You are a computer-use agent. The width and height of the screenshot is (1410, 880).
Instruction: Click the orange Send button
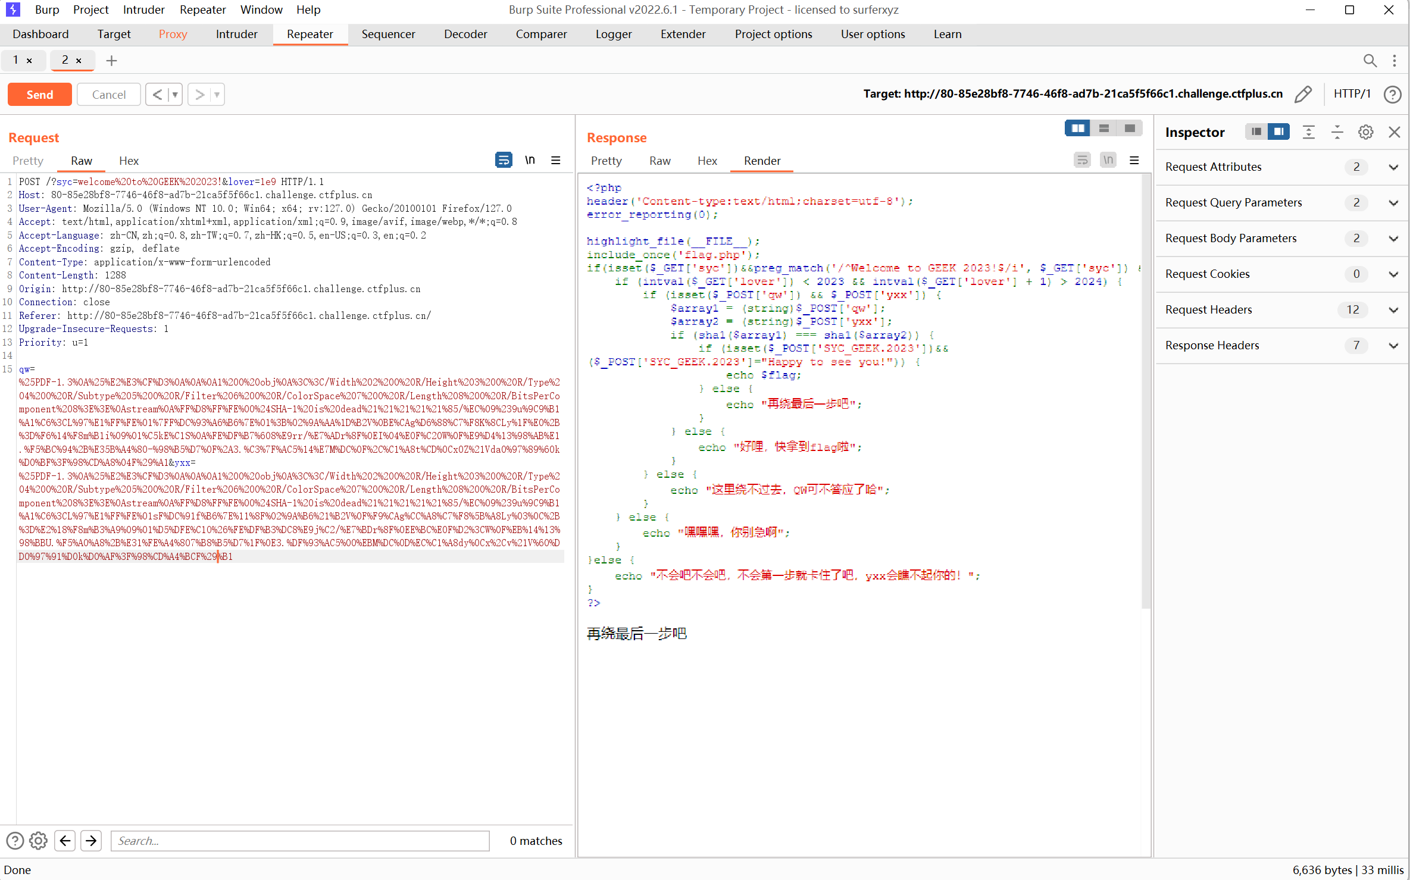[x=40, y=95]
